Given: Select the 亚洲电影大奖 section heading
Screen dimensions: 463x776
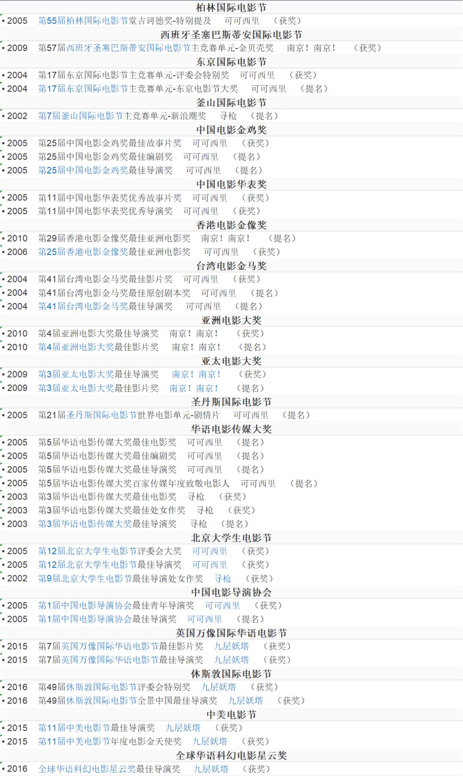Looking at the screenshot, I should (231, 320).
